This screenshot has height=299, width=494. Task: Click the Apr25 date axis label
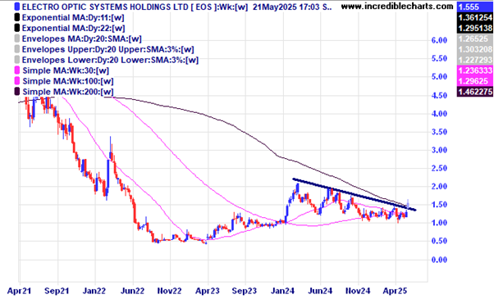[x=395, y=291]
